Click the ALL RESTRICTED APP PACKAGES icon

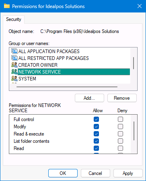(14, 58)
